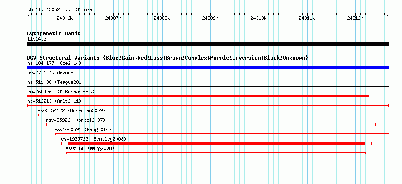The width and height of the screenshot is (402, 184).
Task: Click the 24311k ruler tick label
Action: pyautogui.click(x=307, y=18)
